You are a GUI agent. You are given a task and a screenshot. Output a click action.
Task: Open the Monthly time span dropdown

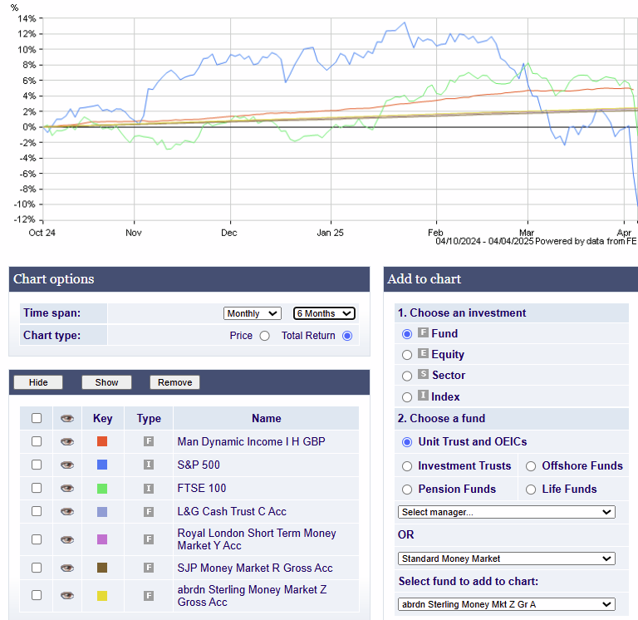pos(253,313)
